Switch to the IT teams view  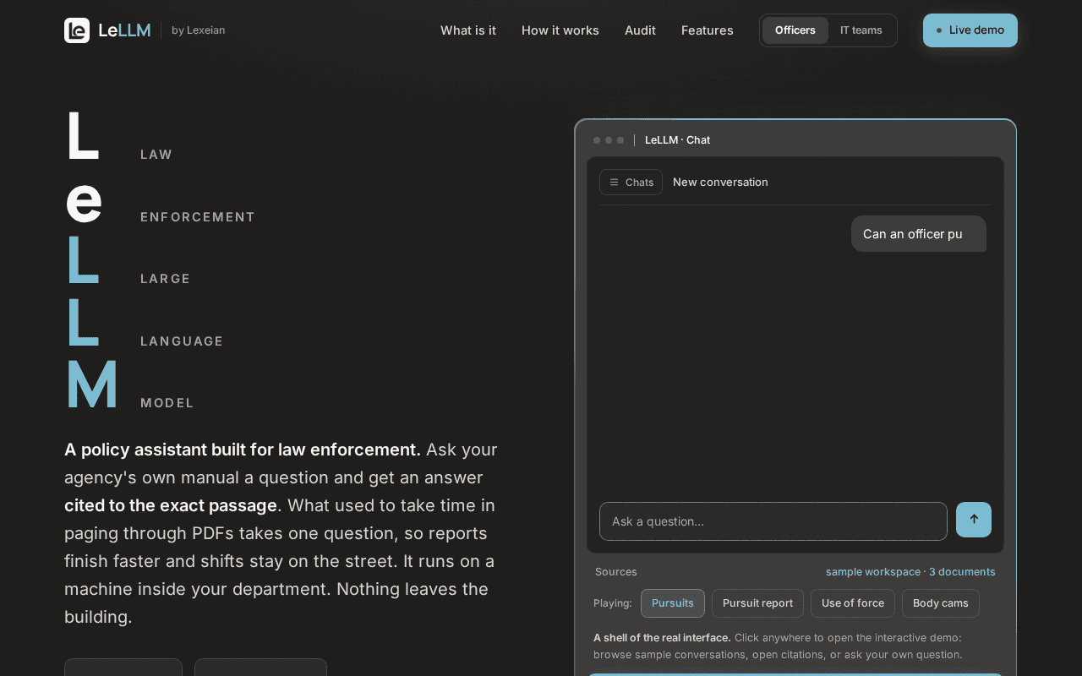861,30
